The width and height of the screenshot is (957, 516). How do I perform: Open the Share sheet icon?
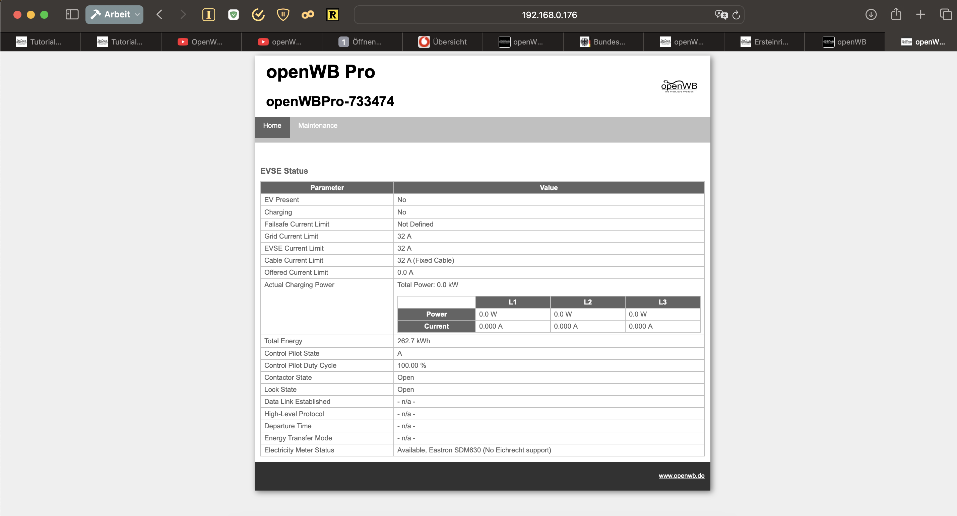tap(896, 14)
